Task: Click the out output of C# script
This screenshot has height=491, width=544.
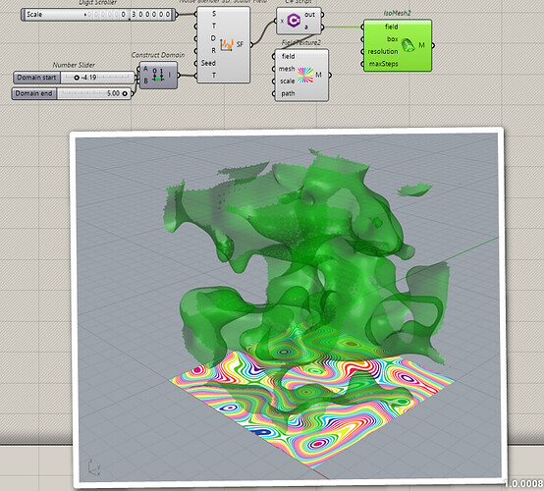Action: point(310,15)
